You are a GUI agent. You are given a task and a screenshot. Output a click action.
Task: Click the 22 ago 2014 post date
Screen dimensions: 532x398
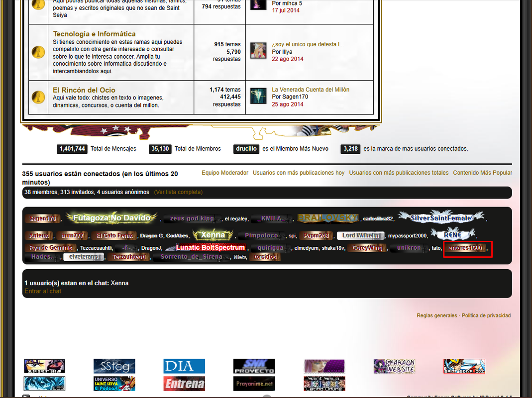click(x=287, y=59)
